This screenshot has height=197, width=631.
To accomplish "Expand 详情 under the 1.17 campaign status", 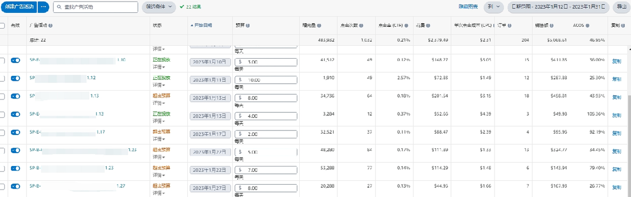I will coord(159,139).
